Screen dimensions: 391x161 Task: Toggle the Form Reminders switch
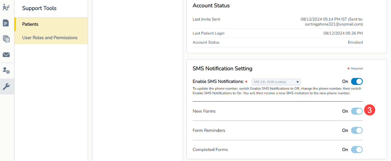point(357,130)
